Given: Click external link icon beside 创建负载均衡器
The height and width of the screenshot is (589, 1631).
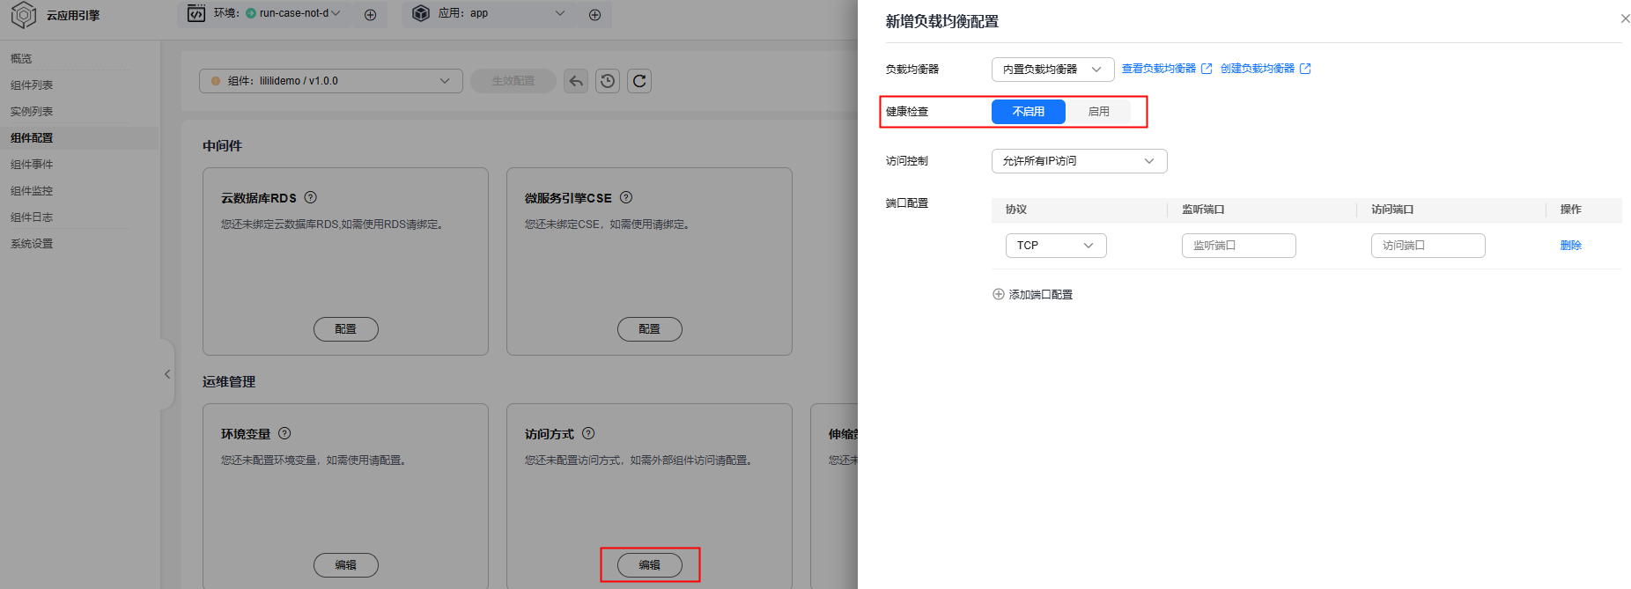Looking at the screenshot, I should pos(1305,69).
